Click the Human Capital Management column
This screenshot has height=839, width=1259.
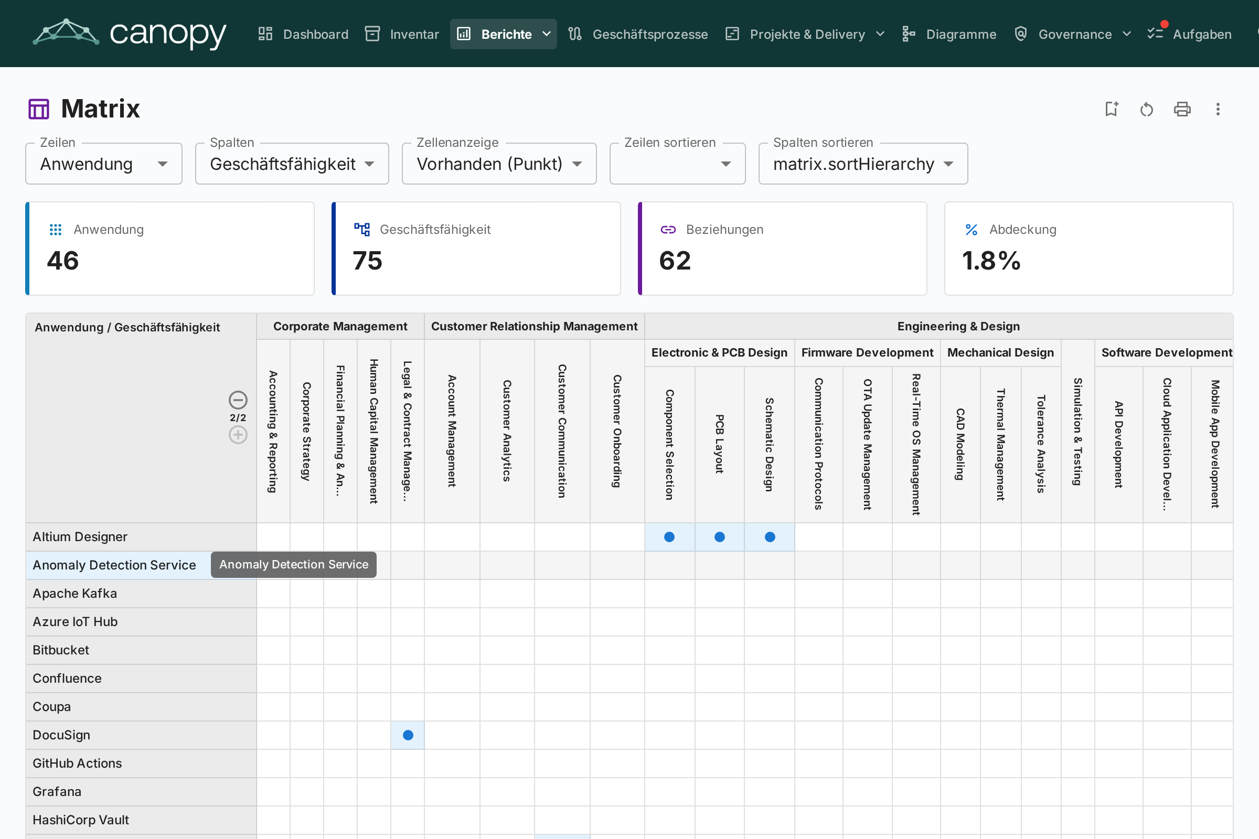point(374,431)
